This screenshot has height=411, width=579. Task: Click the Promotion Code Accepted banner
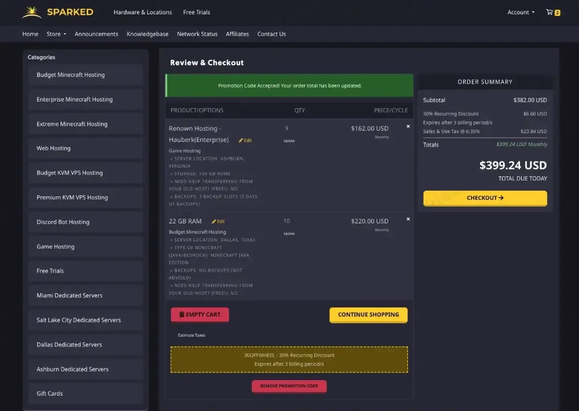(x=289, y=86)
